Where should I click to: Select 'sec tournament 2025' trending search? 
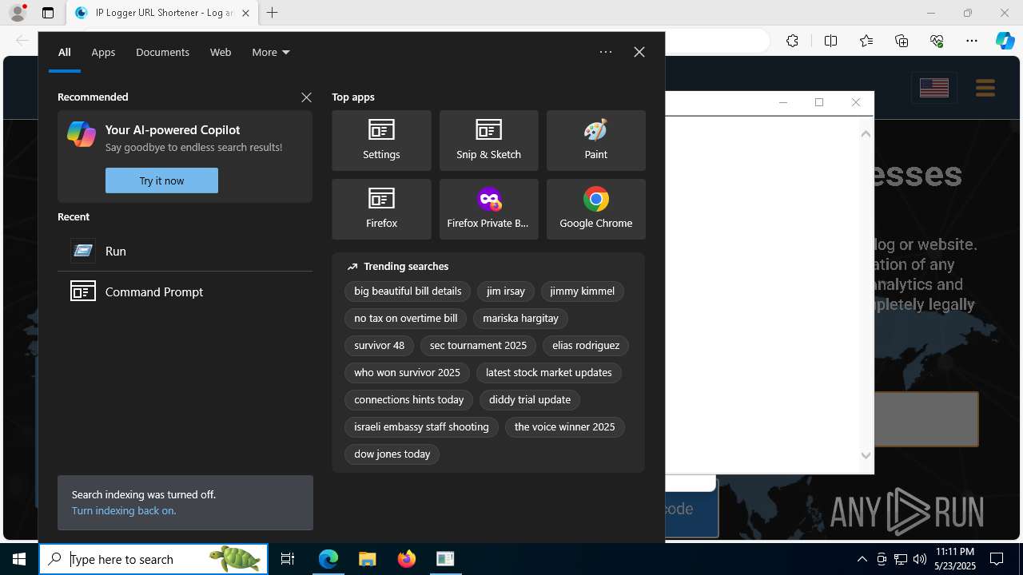point(478,346)
